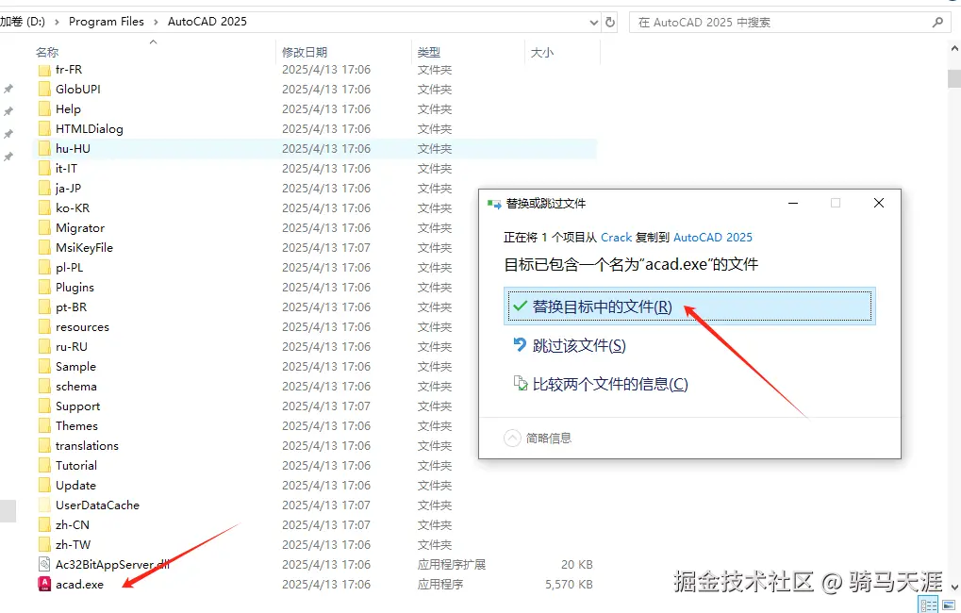The width and height of the screenshot is (961, 613).
Task: Click the Themes folder icon
Action: [x=44, y=426]
